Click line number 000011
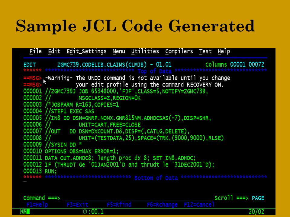Screen dimensions: 290x217 (x=33, y=158)
